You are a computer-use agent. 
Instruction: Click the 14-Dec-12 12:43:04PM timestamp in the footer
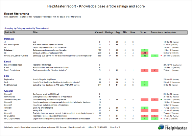[x=97, y=127]
